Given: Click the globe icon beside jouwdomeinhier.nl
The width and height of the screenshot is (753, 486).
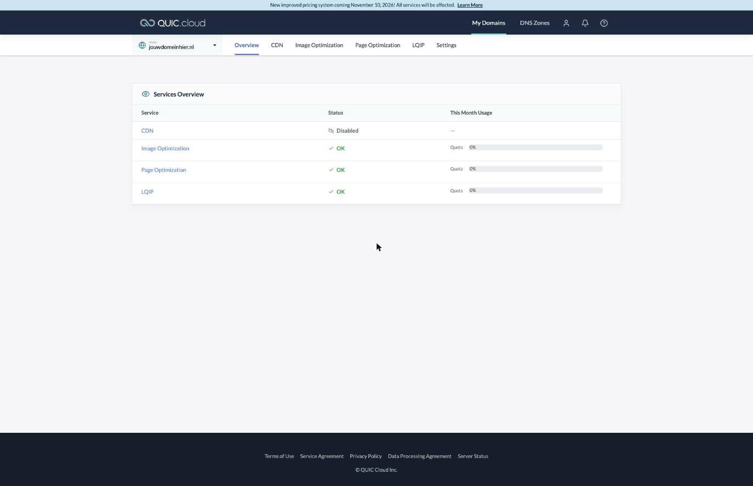Looking at the screenshot, I should 142,46.
